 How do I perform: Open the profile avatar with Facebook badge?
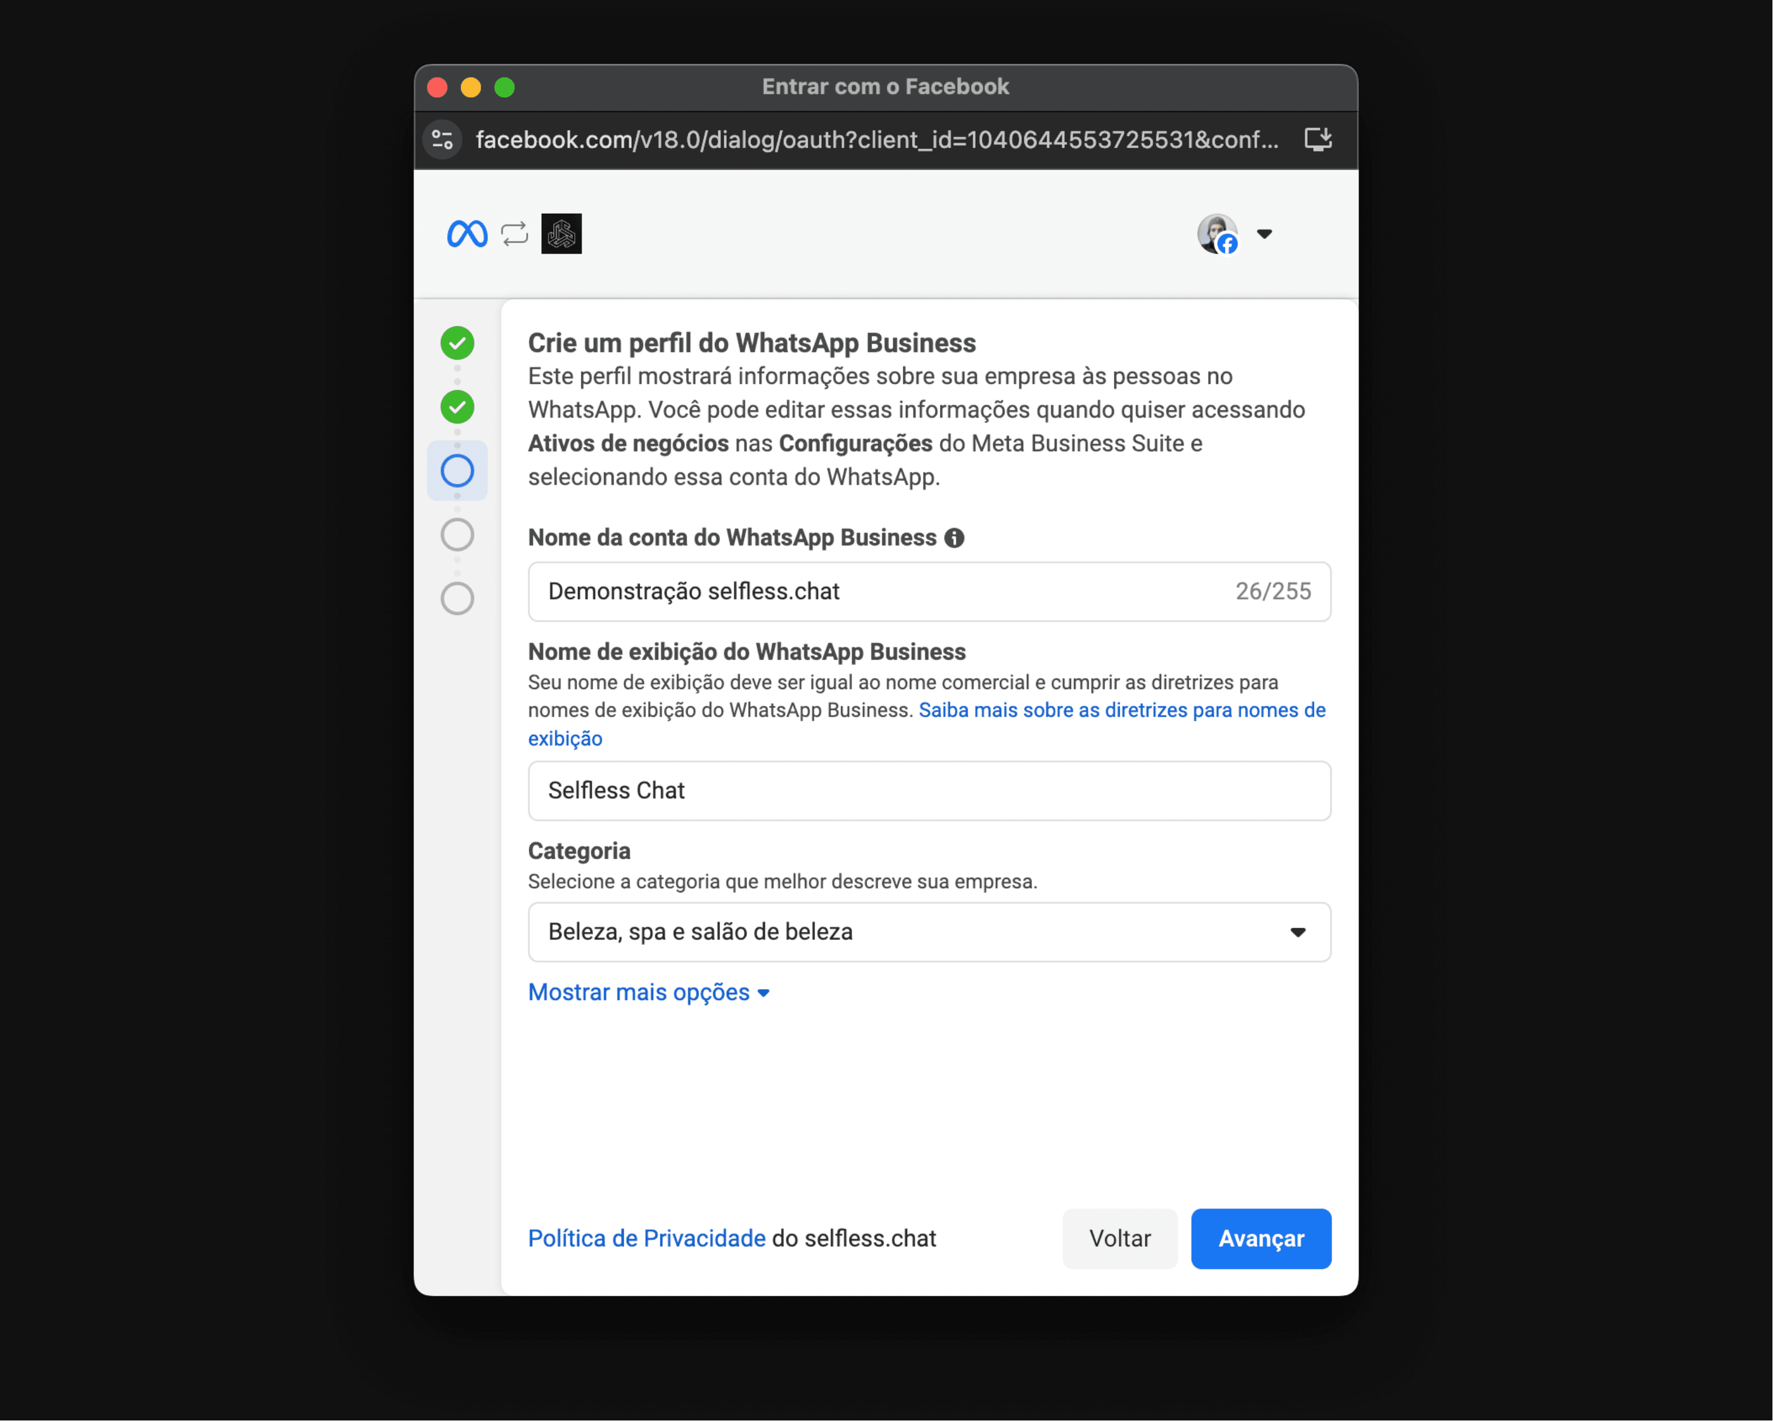1218,234
